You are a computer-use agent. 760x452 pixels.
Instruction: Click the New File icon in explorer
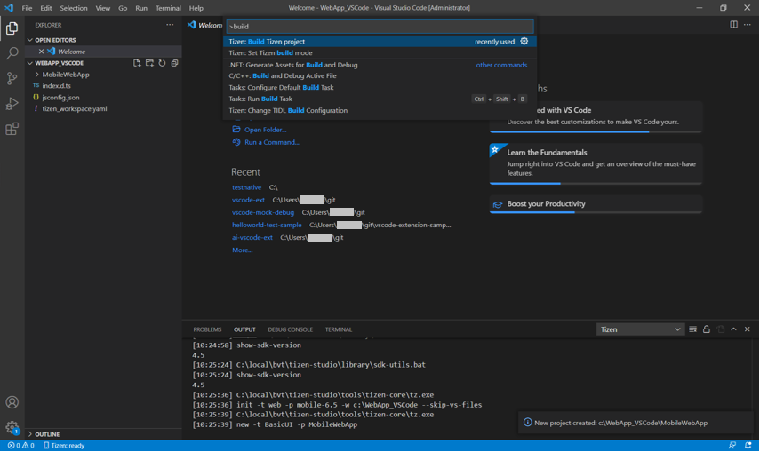[x=137, y=63]
